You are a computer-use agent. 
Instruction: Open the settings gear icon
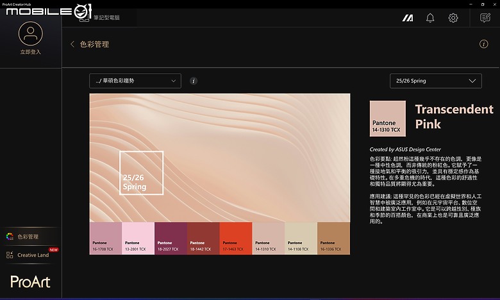click(453, 18)
